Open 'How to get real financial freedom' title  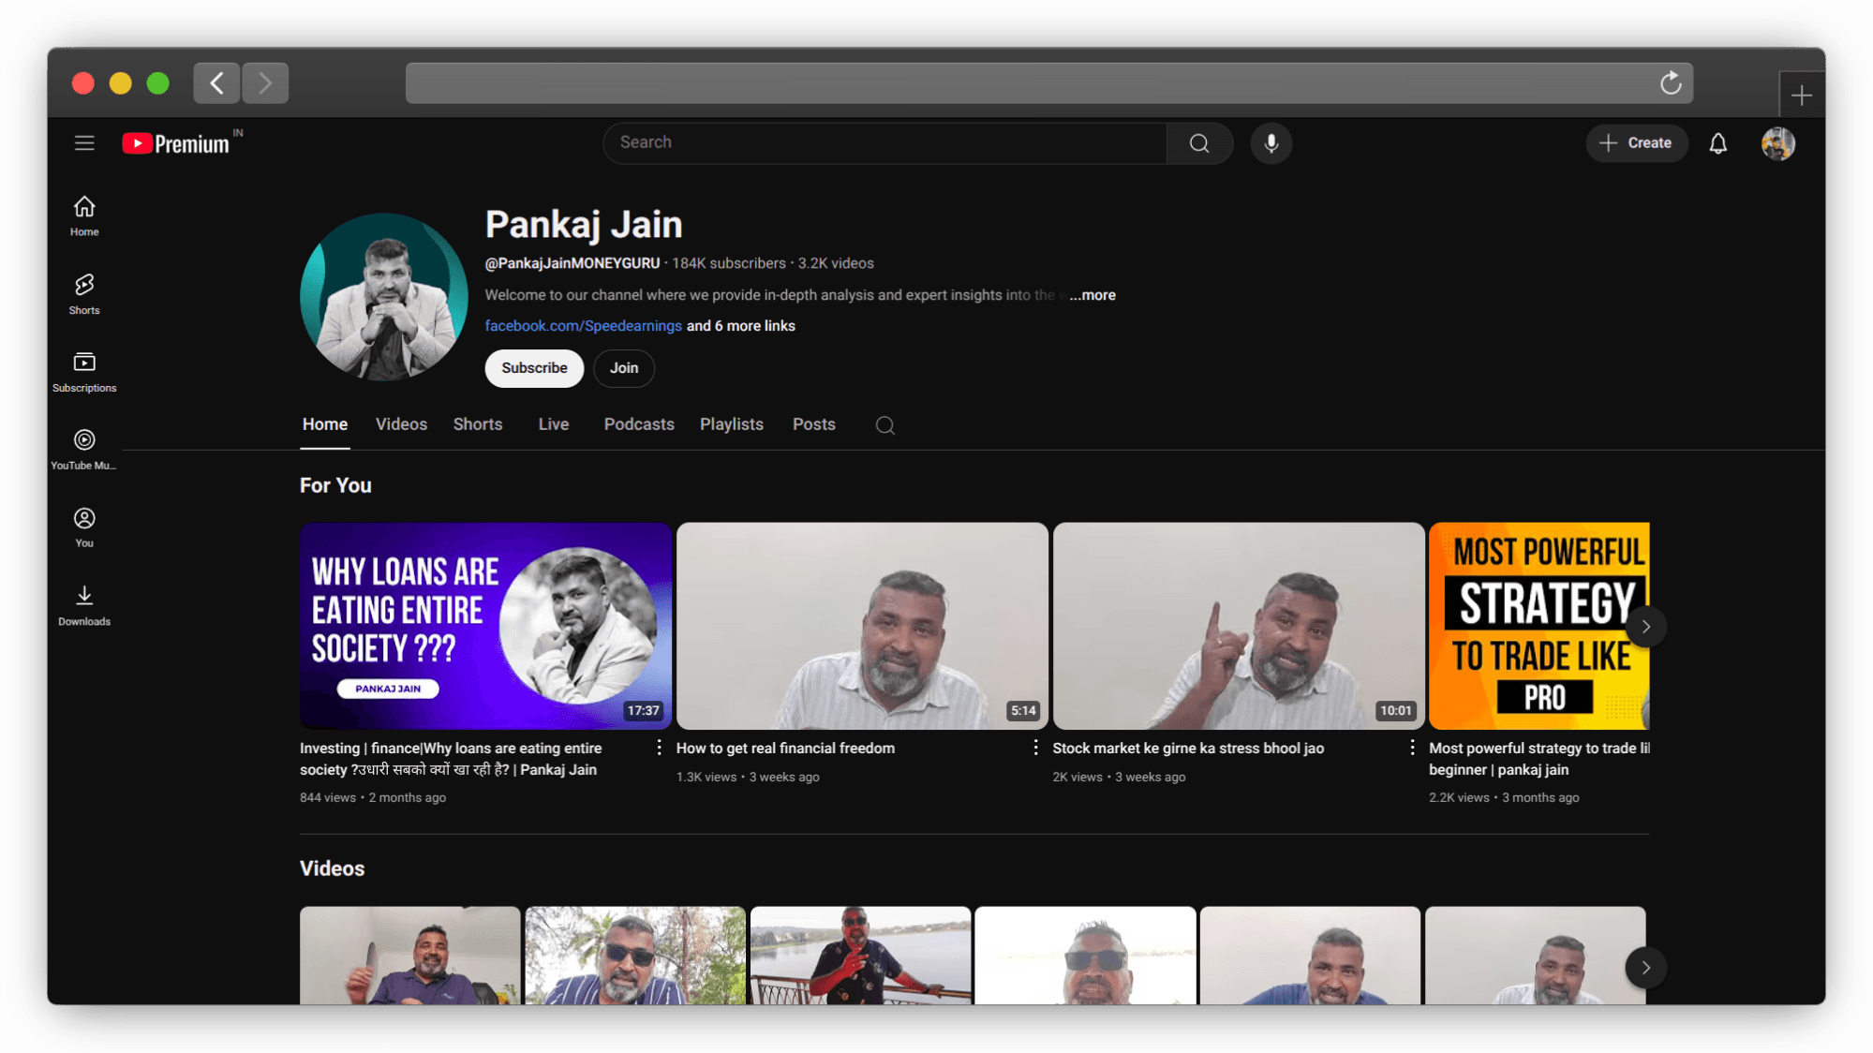pyautogui.click(x=785, y=749)
